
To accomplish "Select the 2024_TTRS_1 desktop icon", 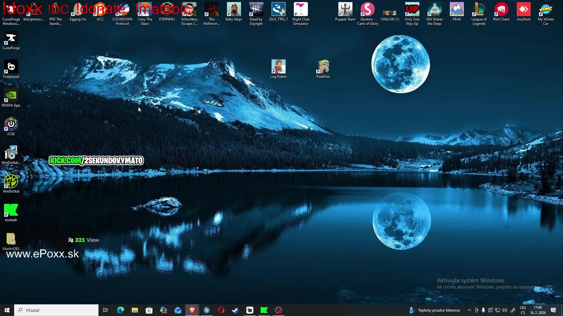I will (x=278, y=12).
